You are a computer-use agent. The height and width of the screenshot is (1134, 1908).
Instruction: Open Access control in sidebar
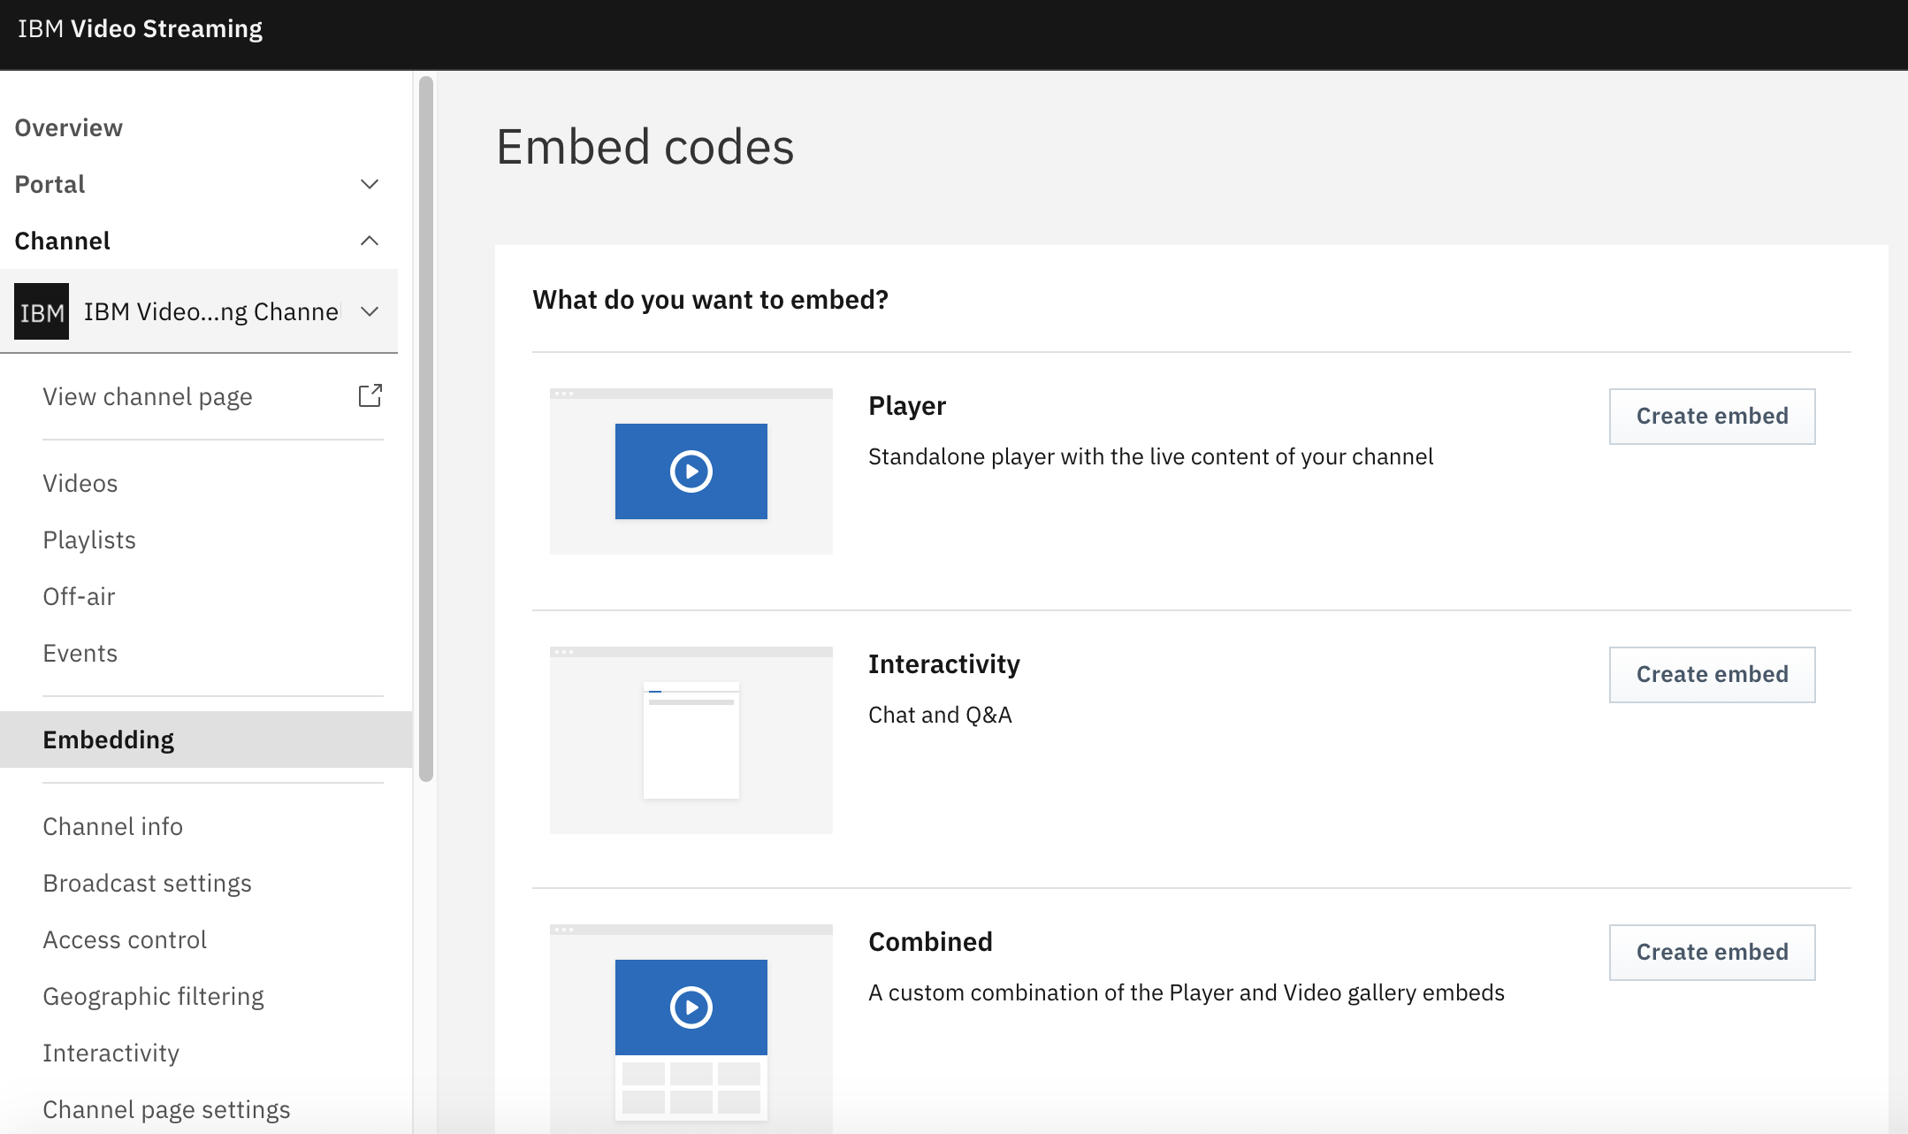tap(125, 939)
